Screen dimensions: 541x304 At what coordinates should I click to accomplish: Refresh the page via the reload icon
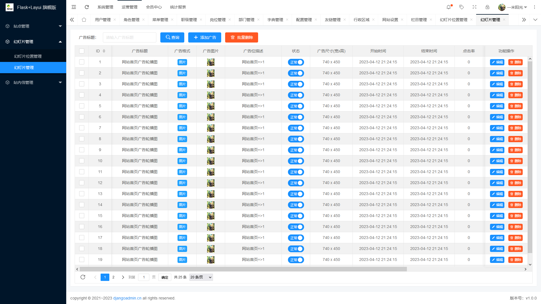(x=87, y=7)
